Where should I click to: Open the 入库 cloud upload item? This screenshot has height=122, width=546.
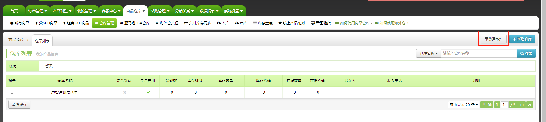[x=223, y=23]
